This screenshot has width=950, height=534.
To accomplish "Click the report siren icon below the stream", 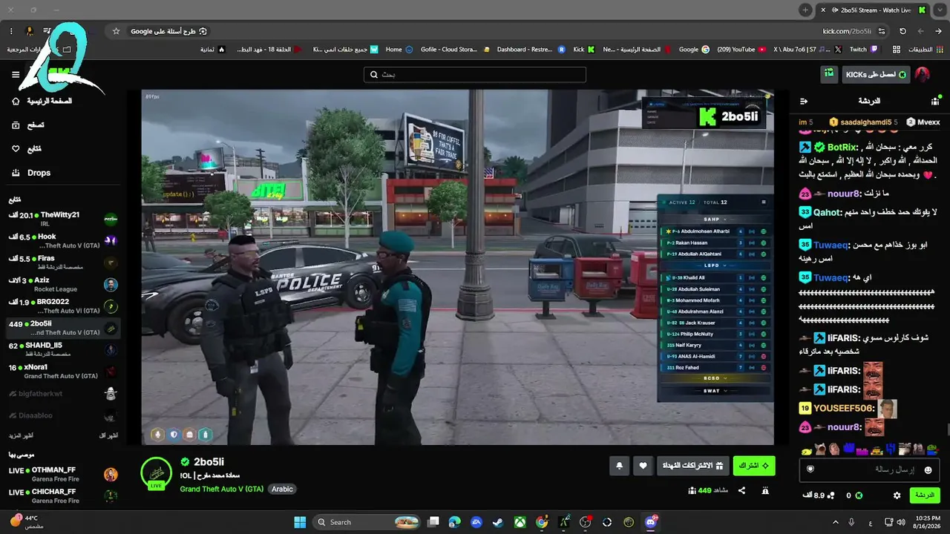I will [765, 491].
